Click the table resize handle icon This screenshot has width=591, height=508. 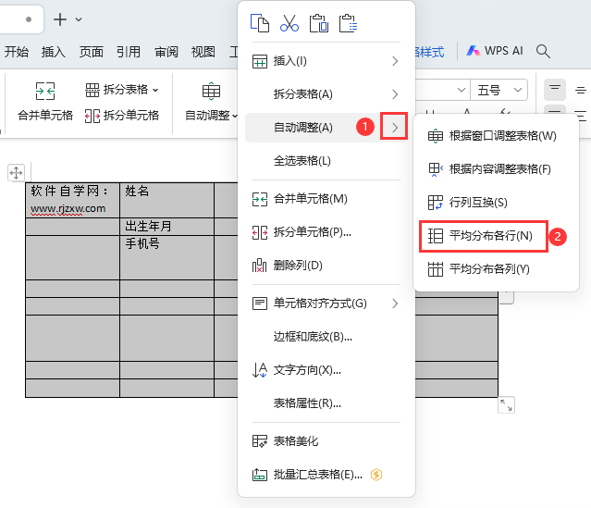pyautogui.click(x=506, y=405)
